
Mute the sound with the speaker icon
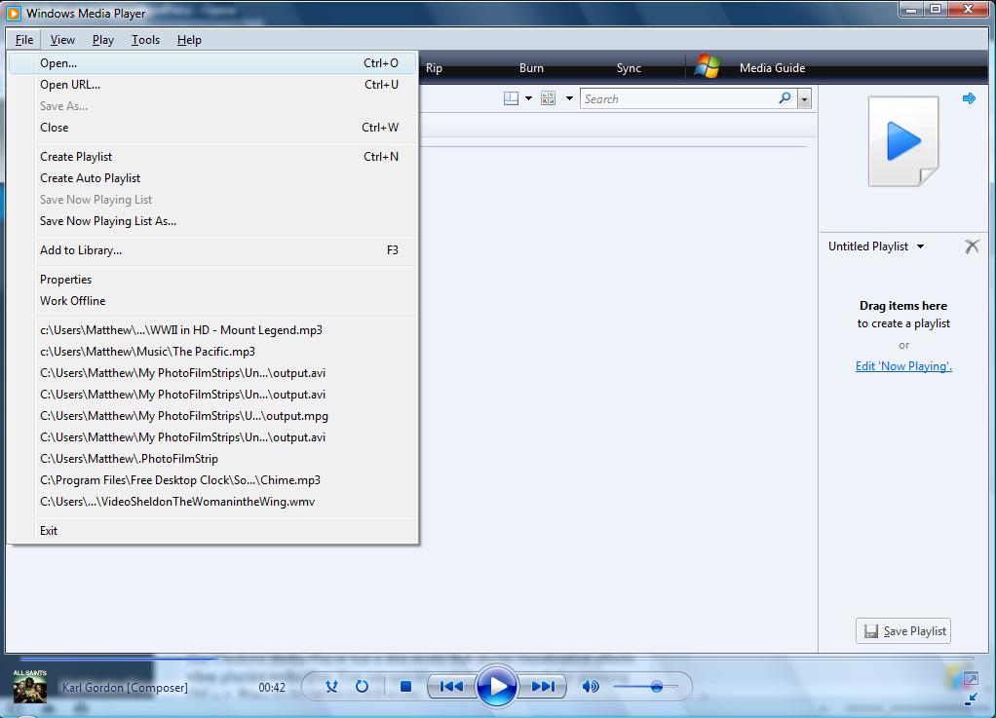coord(591,686)
